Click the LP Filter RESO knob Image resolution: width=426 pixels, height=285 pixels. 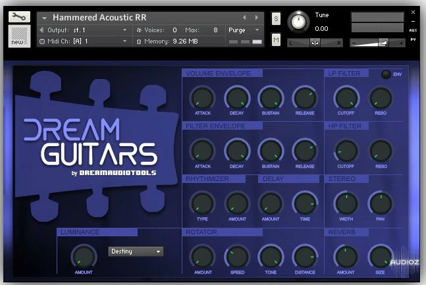(x=381, y=98)
